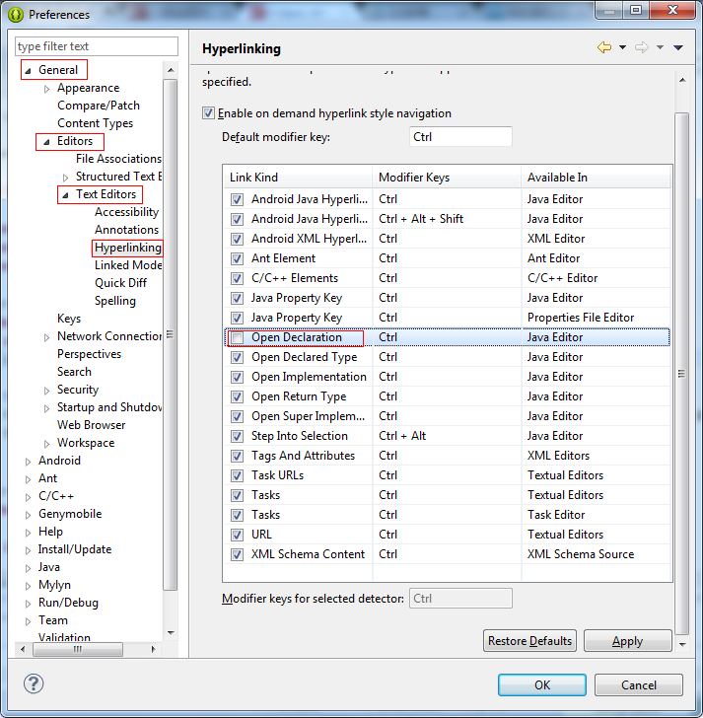Select Accessibility under Text Editors
Screen dimensions: 703x718
click(x=126, y=212)
